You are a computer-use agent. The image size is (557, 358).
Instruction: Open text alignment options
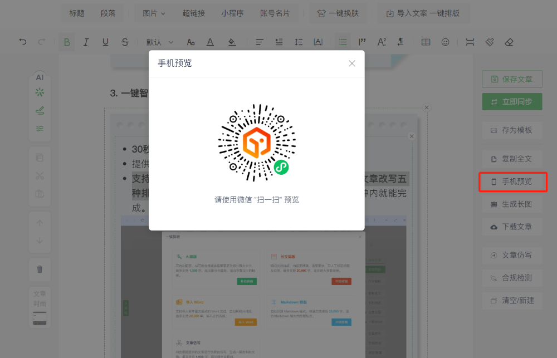point(260,42)
